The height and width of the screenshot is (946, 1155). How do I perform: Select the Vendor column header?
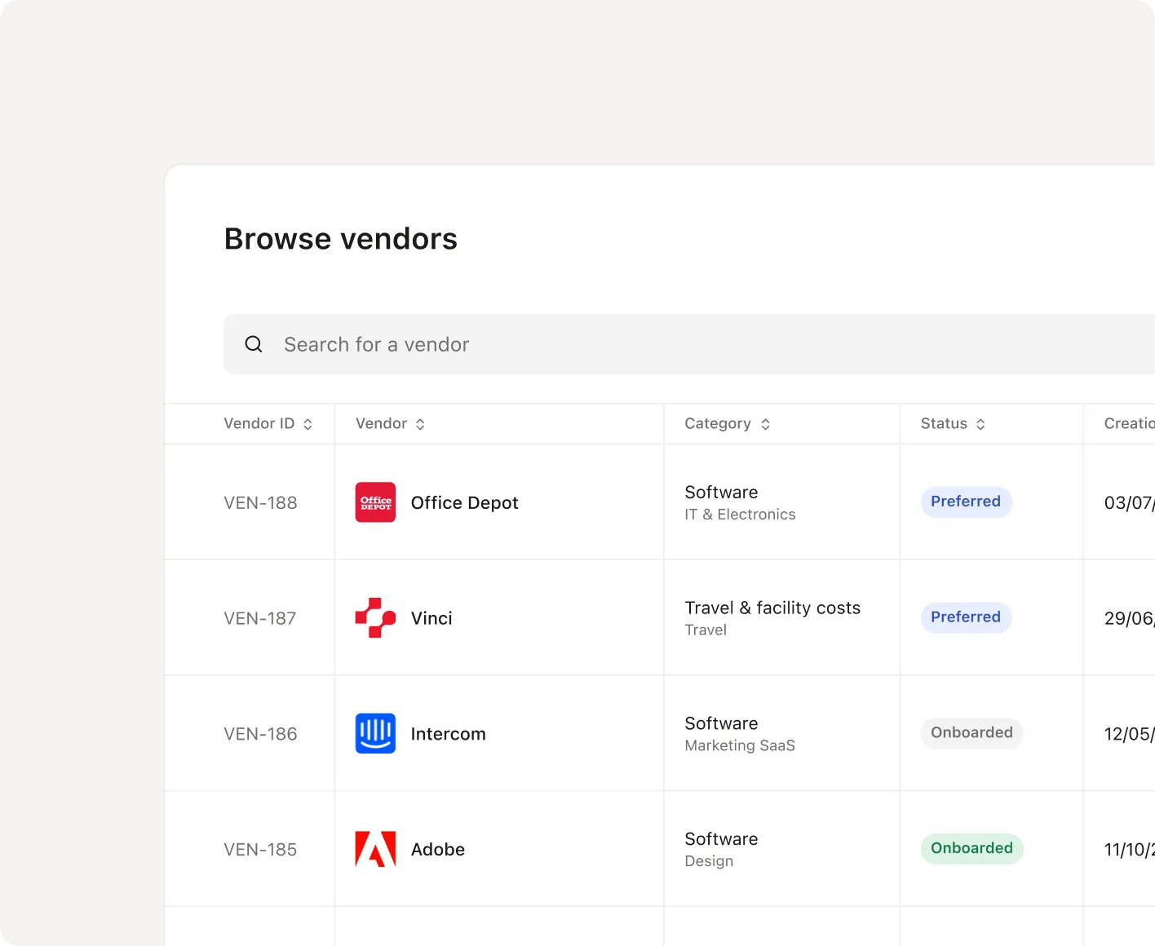381,423
